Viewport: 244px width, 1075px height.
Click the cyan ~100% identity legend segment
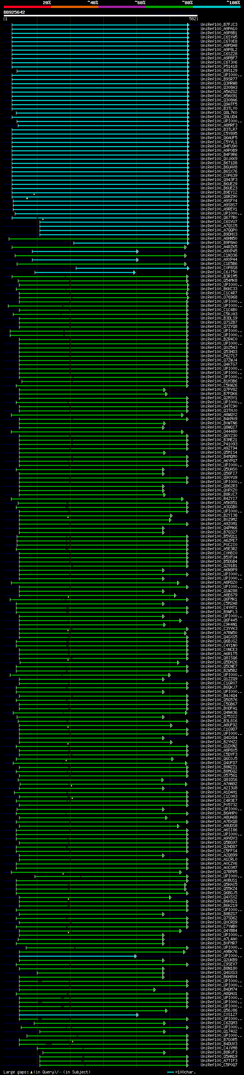(217, 7)
